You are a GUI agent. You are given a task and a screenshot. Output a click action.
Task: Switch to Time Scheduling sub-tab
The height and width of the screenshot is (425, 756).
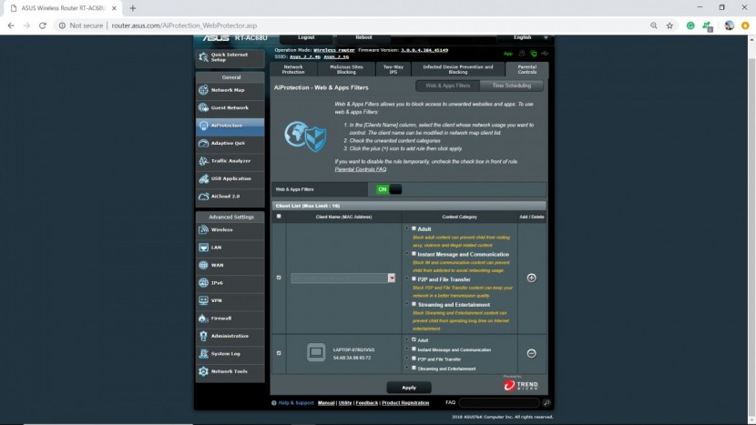(512, 86)
